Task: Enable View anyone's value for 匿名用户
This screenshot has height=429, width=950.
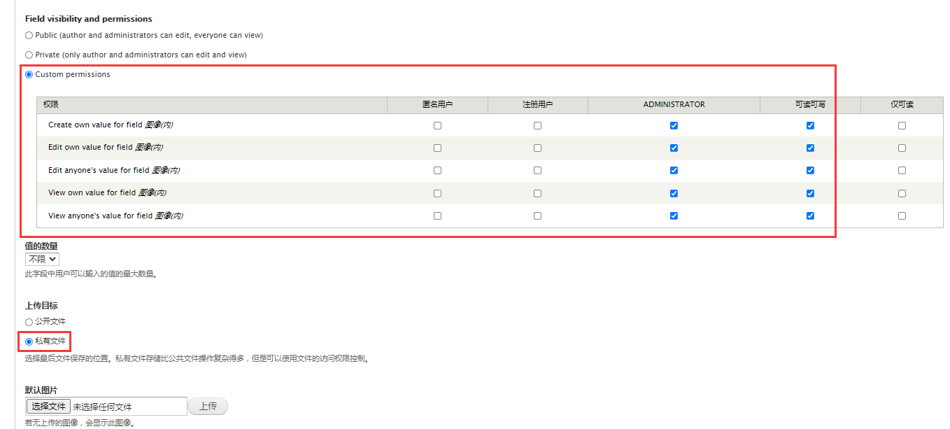Action: 437,216
